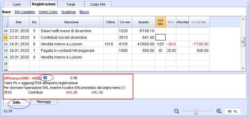
Task: Click the amount 42'600.00
Action: [144, 44]
